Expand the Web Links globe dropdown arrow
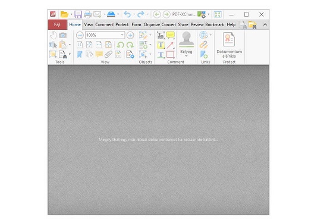Viewport: 327px width, 223px height. [210, 35]
